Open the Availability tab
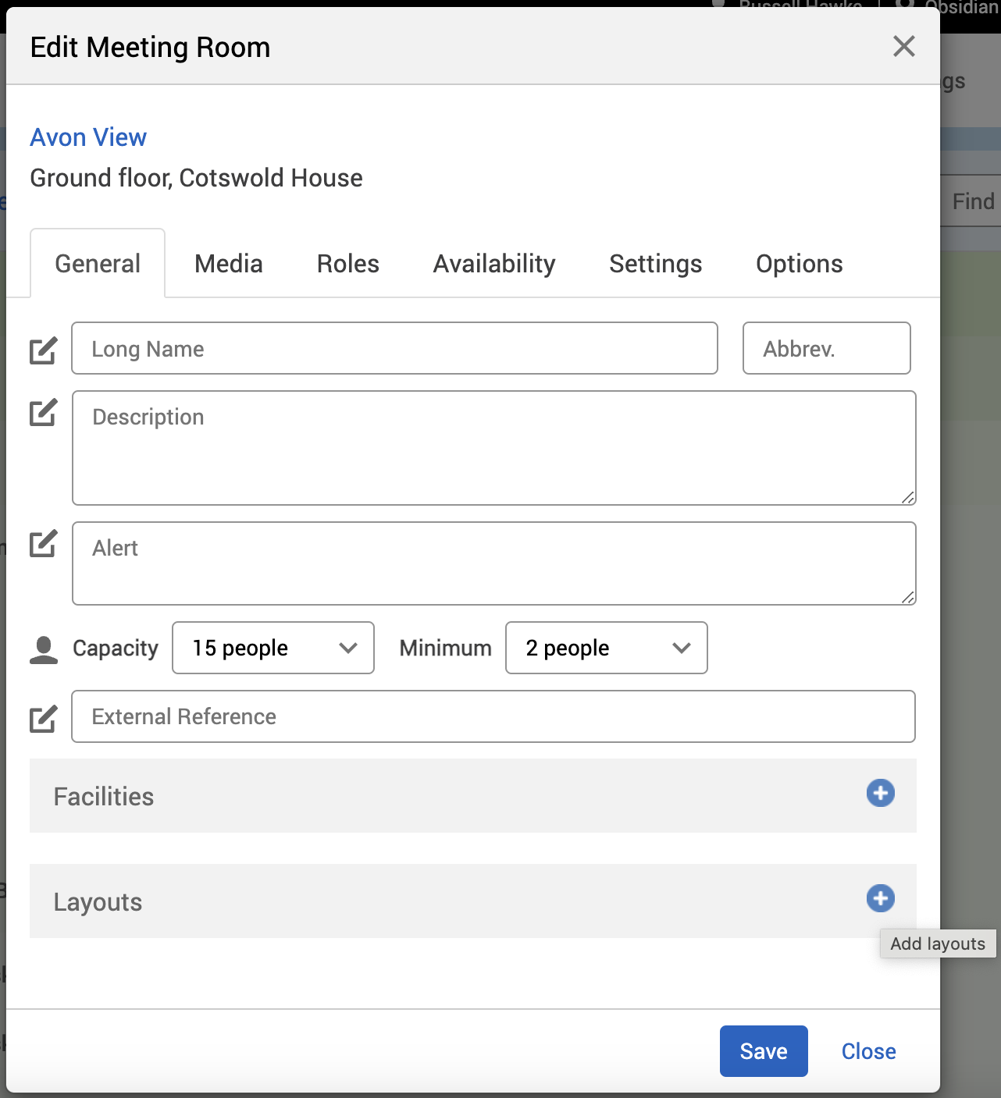Viewport: 1001px width, 1098px height. (x=493, y=264)
